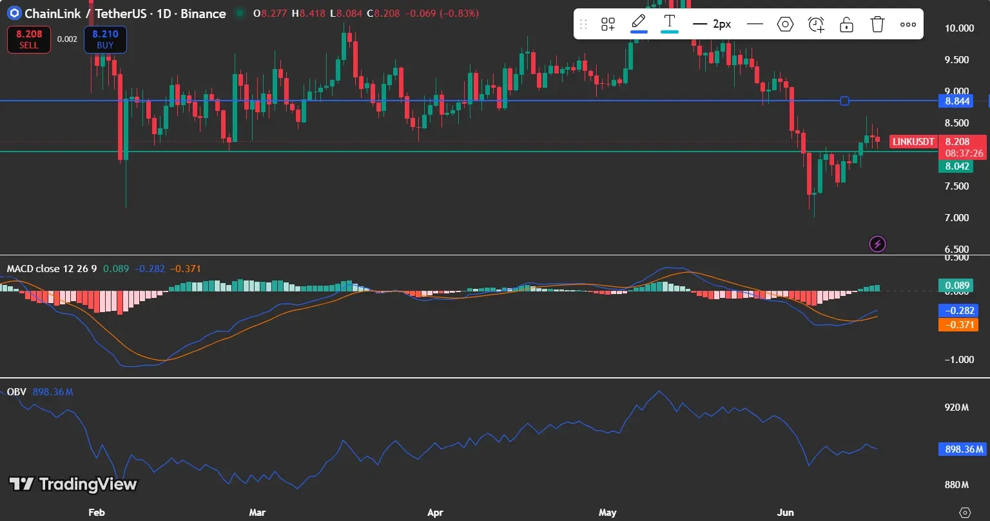The image size is (990, 521).
Task: Click the 10.000 price scale label
Action: pos(958,28)
